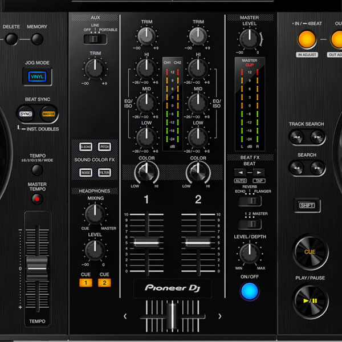Click the MASTER LEVEL knob
Viewport: 342px width, 342px height.
click(250, 39)
